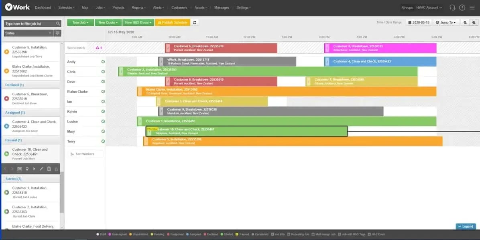Open the HVAC Account dropdown

(429, 8)
